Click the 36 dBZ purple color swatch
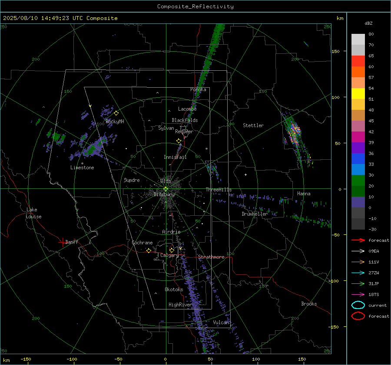The image size is (391, 365). point(358,148)
